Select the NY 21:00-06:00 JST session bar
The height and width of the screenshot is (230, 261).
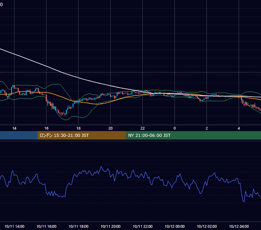[193, 135]
